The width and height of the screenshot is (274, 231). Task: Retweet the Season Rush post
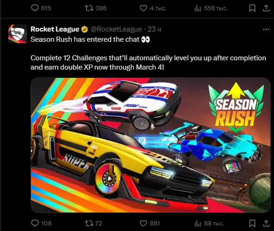(93, 223)
